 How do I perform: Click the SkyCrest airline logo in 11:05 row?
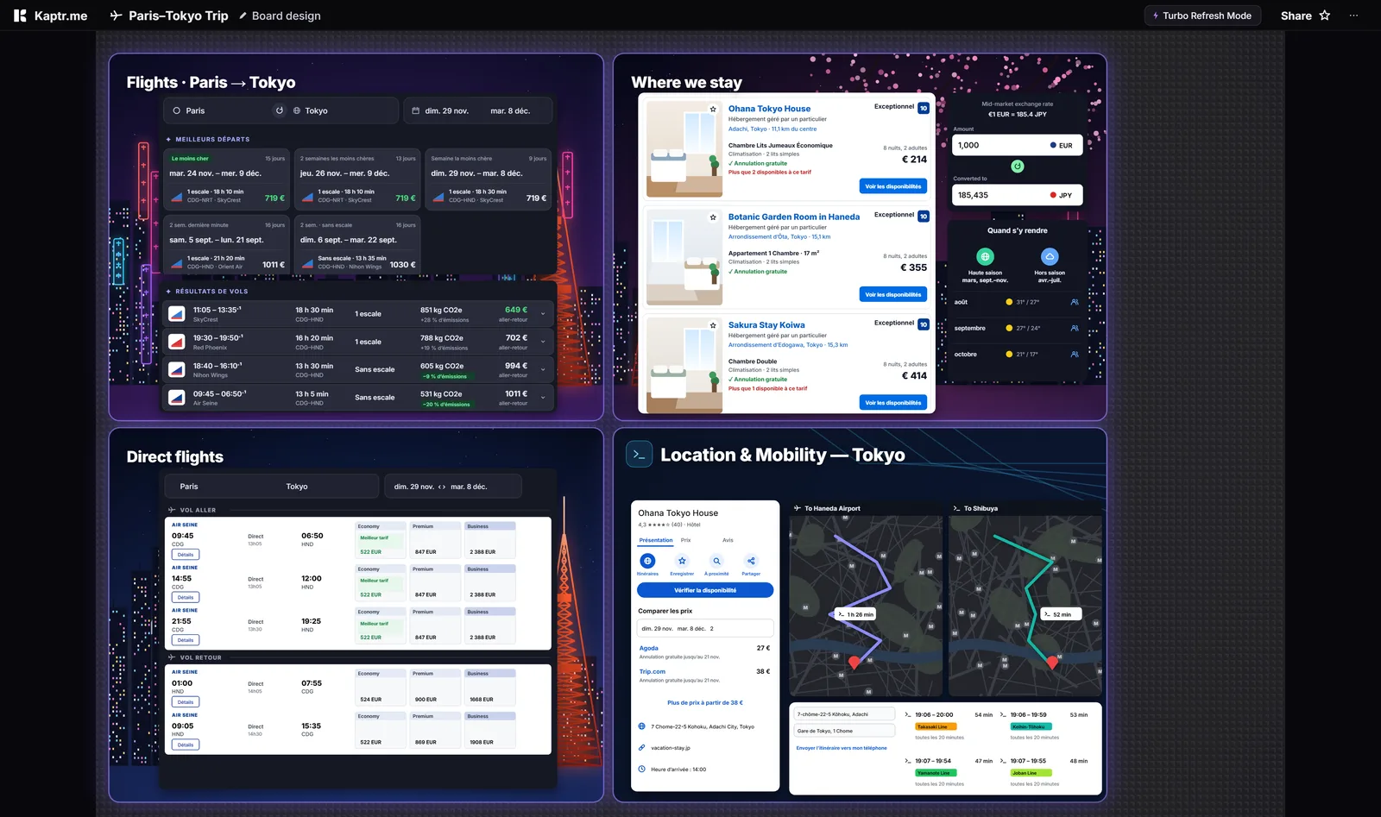tap(177, 314)
